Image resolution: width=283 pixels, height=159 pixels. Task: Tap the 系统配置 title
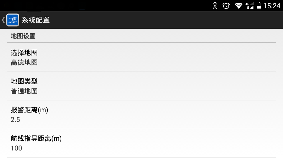36,20
